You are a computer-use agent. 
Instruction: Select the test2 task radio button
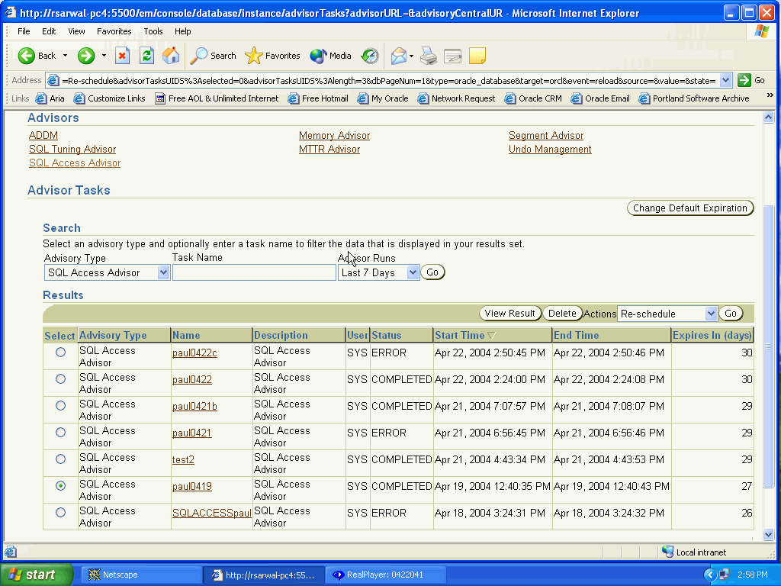click(x=60, y=459)
